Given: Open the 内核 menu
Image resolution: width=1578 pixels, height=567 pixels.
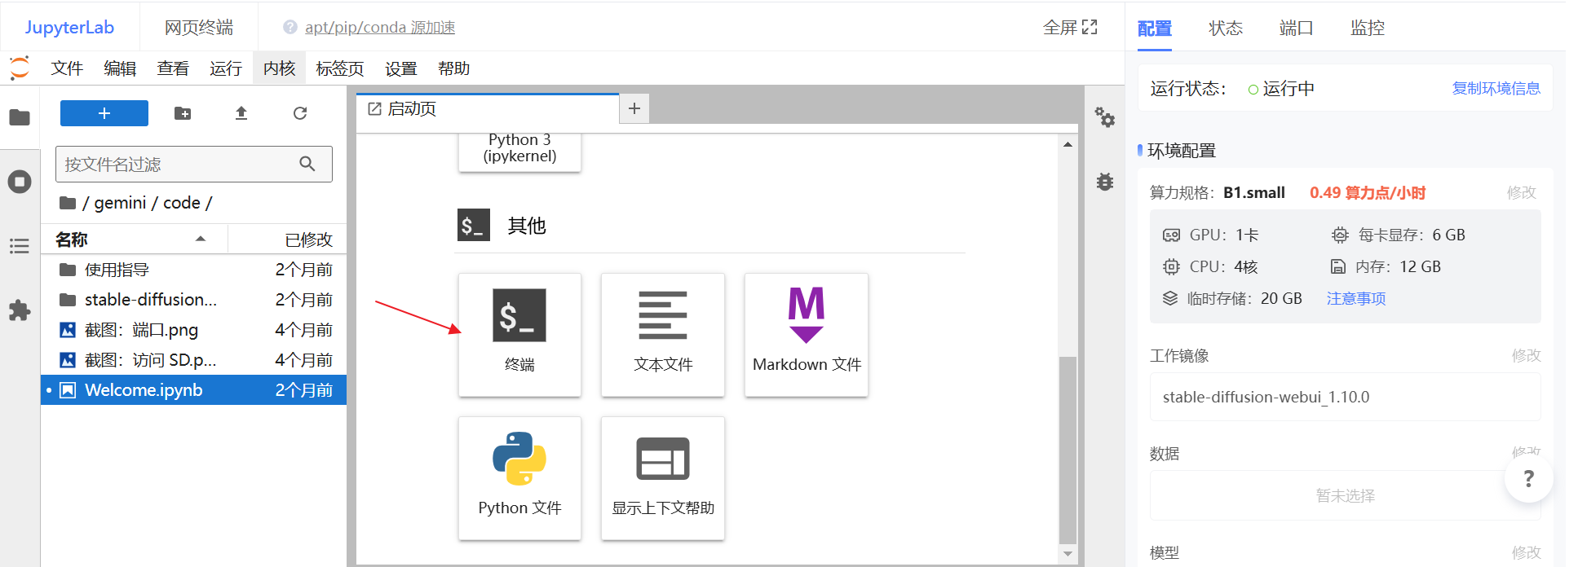Looking at the screenshot, I should [x=279, y=68].
